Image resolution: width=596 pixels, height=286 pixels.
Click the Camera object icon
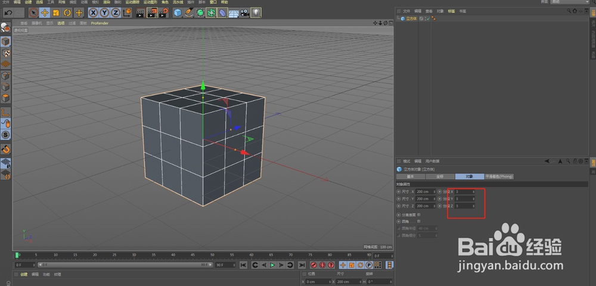click(244, 12)
